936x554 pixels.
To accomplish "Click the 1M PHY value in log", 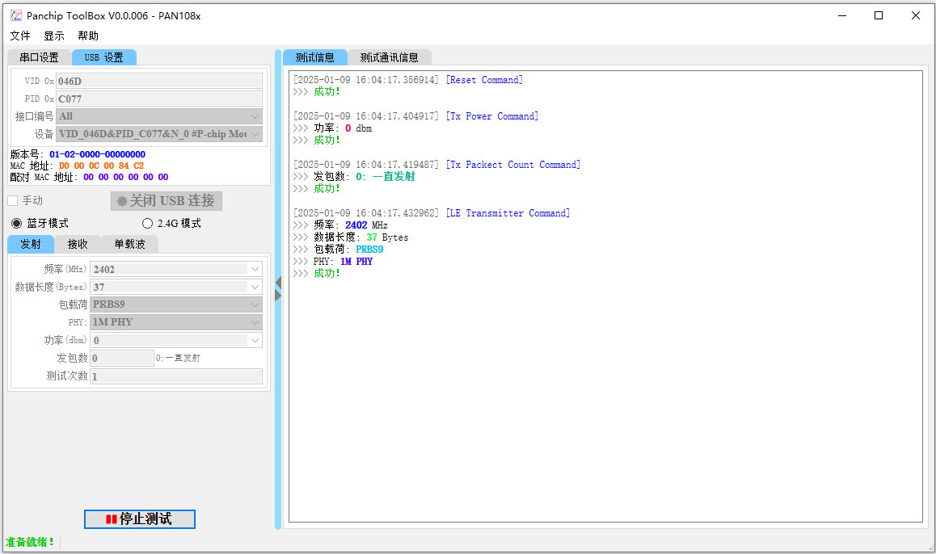I will click(x=356, y=261).
